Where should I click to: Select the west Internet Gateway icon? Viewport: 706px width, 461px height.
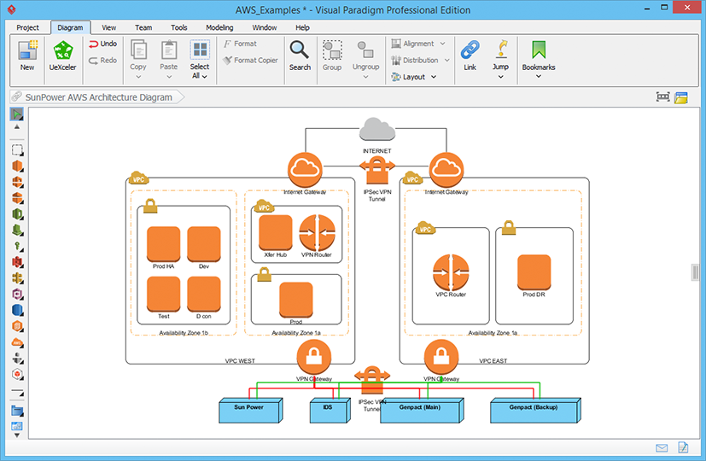tap(306, 170)
